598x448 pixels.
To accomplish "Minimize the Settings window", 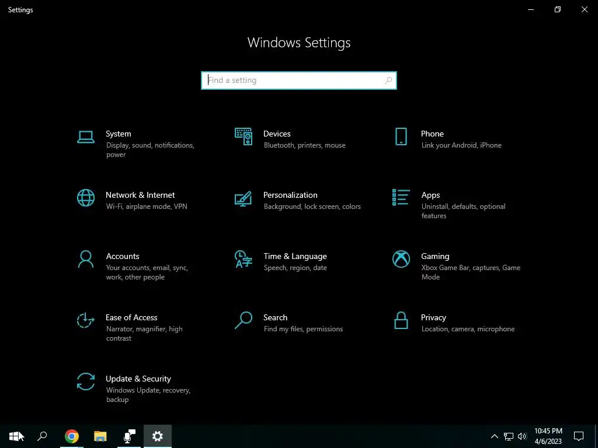I will click(x=530, y=9).
